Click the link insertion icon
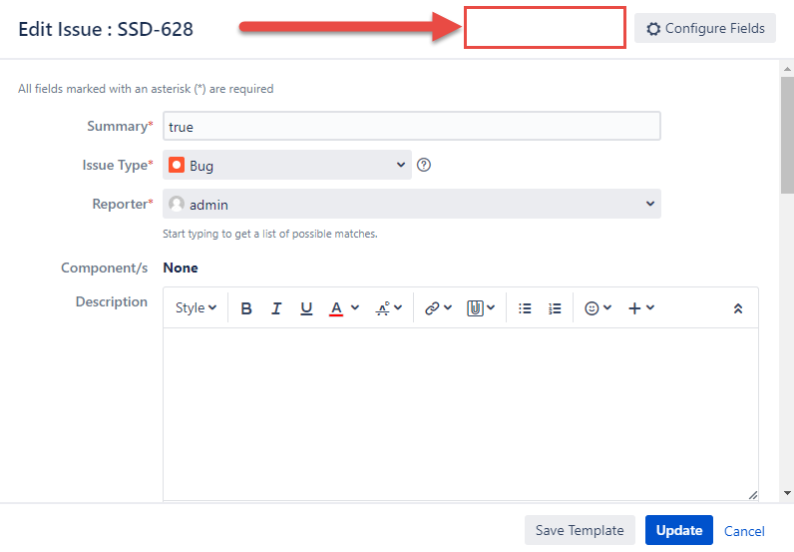This screenshot has width=794, height=552. (x=432, y=308)
